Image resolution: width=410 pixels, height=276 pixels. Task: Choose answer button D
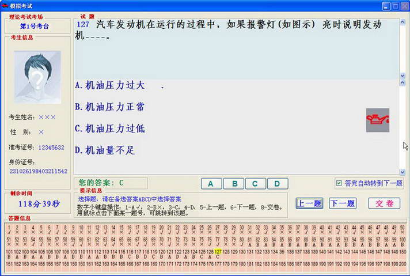point(278,184)
